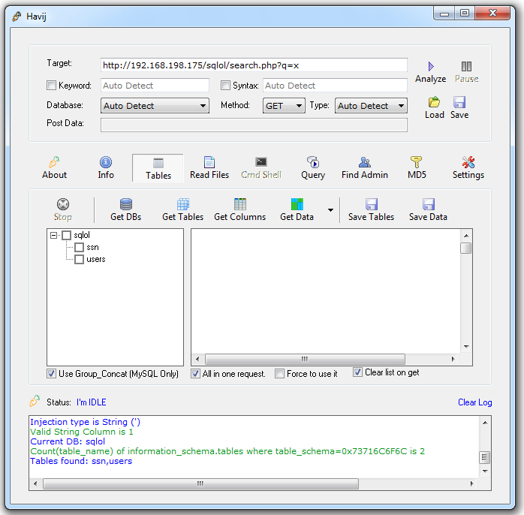524x515 pixels.
Task: Open the Settings tab
Action: (x=468, y=168)
